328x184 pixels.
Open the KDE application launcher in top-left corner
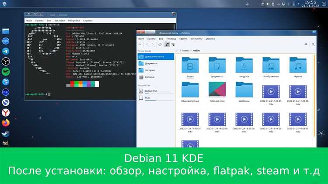(4, 3)
